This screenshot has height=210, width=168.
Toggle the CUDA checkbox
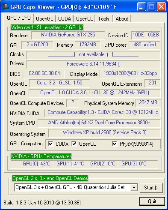click(x=50, y=144)
